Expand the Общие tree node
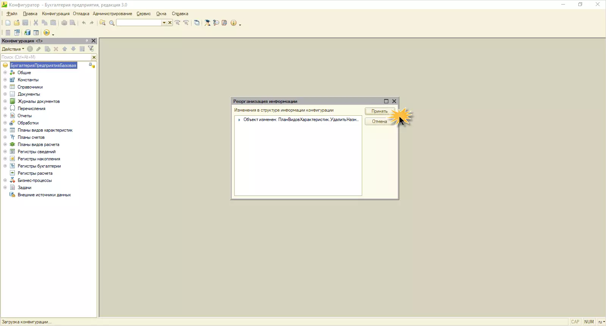 (5, 73)
